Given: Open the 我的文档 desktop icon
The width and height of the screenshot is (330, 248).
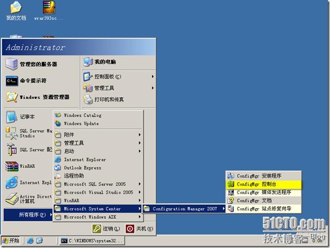Looking at the screenshot, I should click(16, 11).
